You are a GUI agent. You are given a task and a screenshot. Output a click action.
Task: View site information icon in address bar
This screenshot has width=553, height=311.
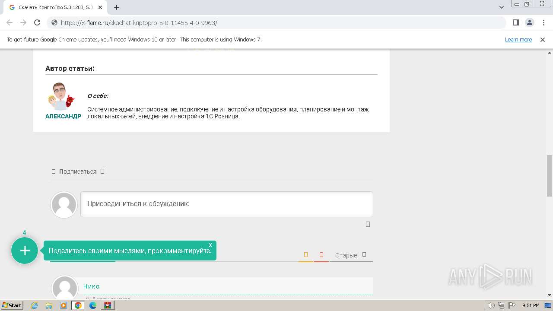click(x=54, y=22)
